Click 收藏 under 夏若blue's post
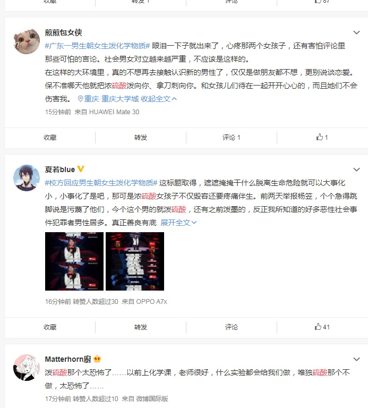Image resolution: width=368 pixels, height=408 pixels. (x=50, y=327)
